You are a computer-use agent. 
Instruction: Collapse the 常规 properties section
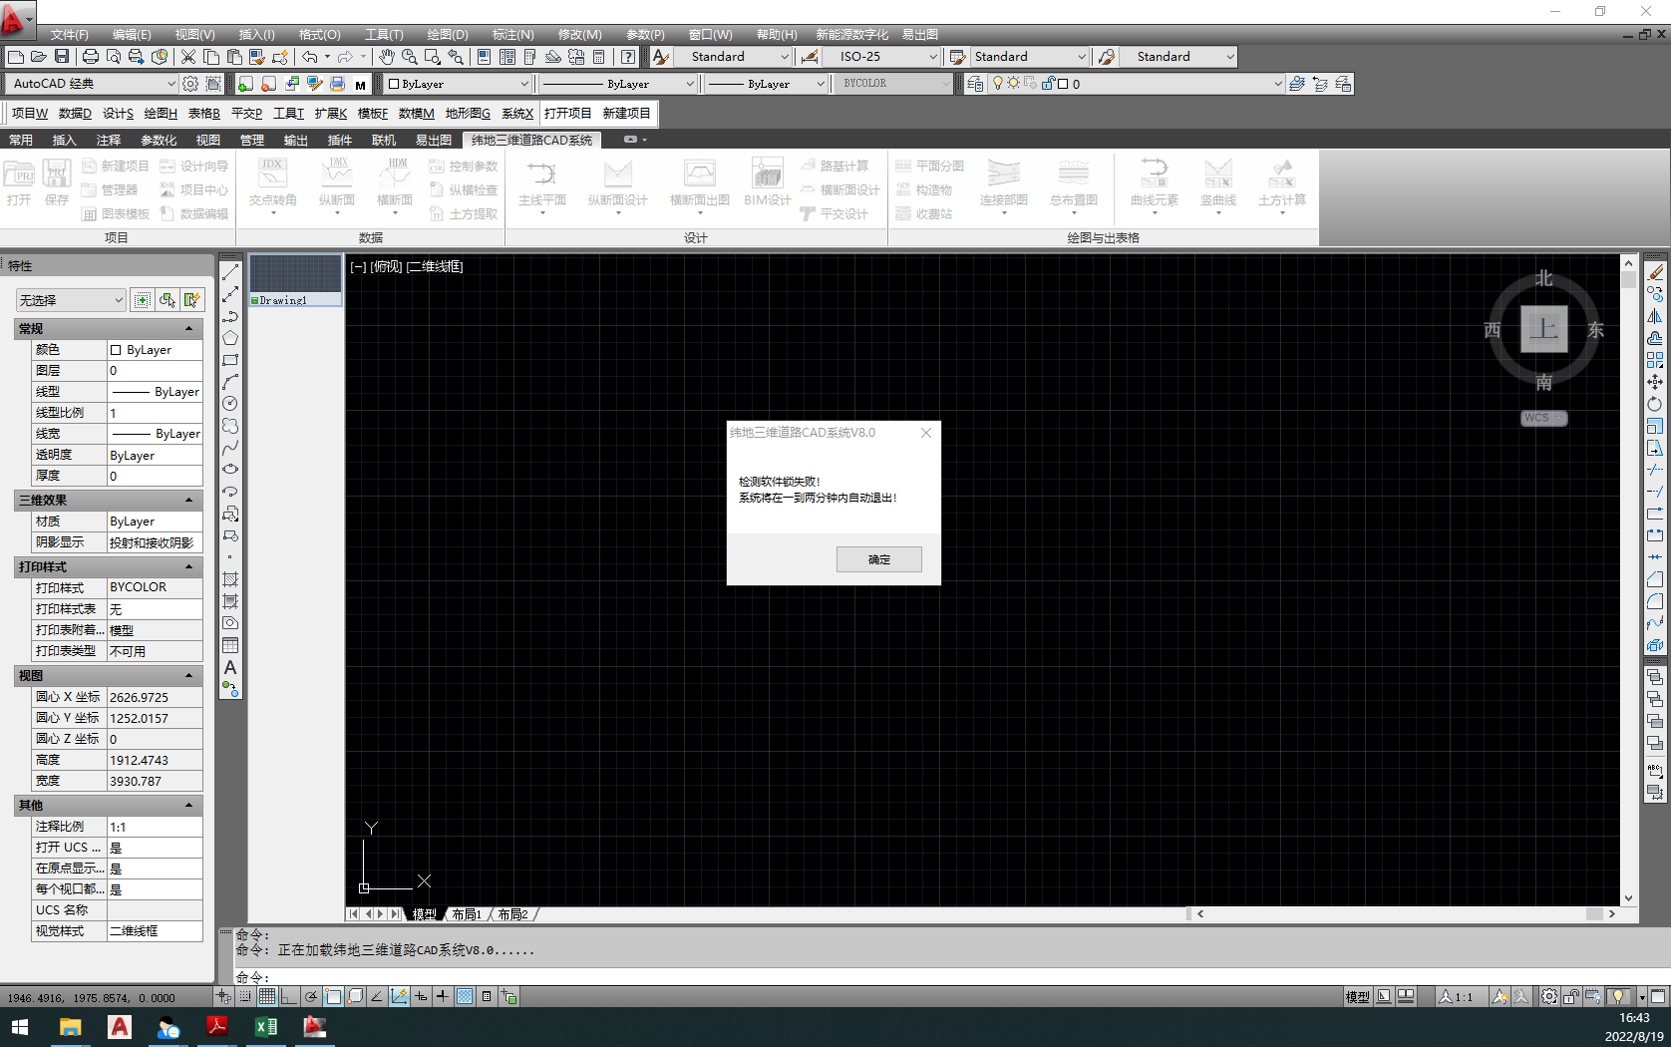188,328
